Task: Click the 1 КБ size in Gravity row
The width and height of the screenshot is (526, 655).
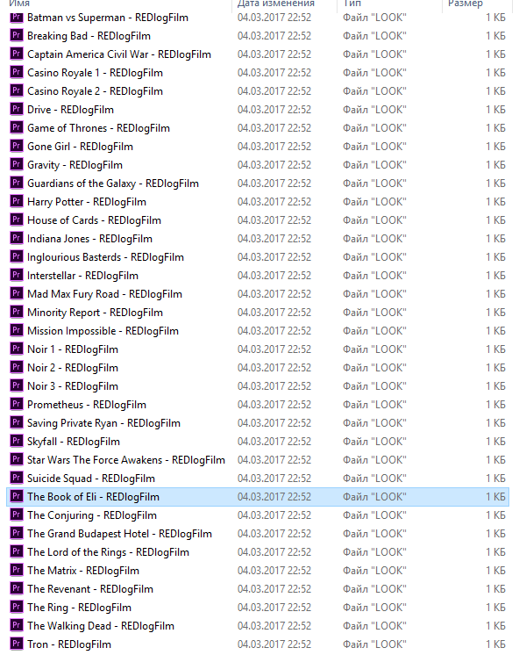Action: (x=495, y=165)
